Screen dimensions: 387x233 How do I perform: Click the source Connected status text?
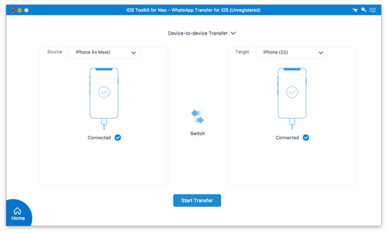click(99, 138)
